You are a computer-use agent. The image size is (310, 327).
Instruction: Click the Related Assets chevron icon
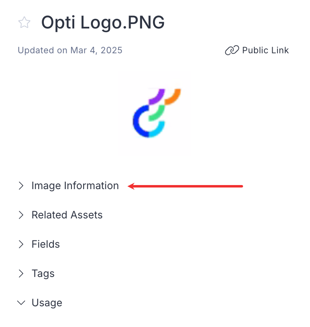pyautogui.click(x=22, y=215)
